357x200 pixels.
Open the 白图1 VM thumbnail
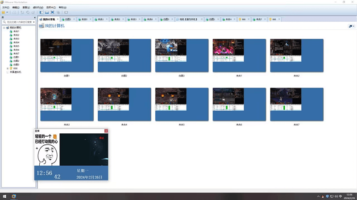pyautogui.click(x=67, y=55)
